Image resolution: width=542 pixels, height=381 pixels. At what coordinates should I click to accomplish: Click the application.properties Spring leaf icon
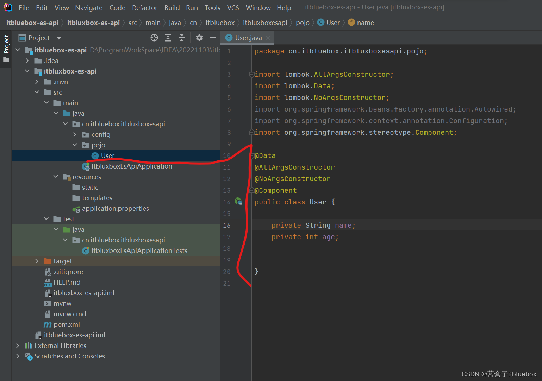(x=76, y=209)
